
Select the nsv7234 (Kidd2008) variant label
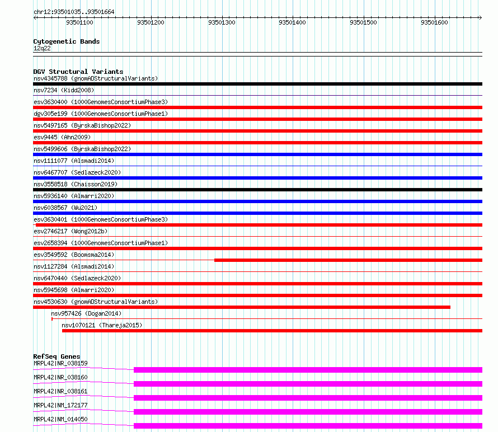tap(64, 90)
